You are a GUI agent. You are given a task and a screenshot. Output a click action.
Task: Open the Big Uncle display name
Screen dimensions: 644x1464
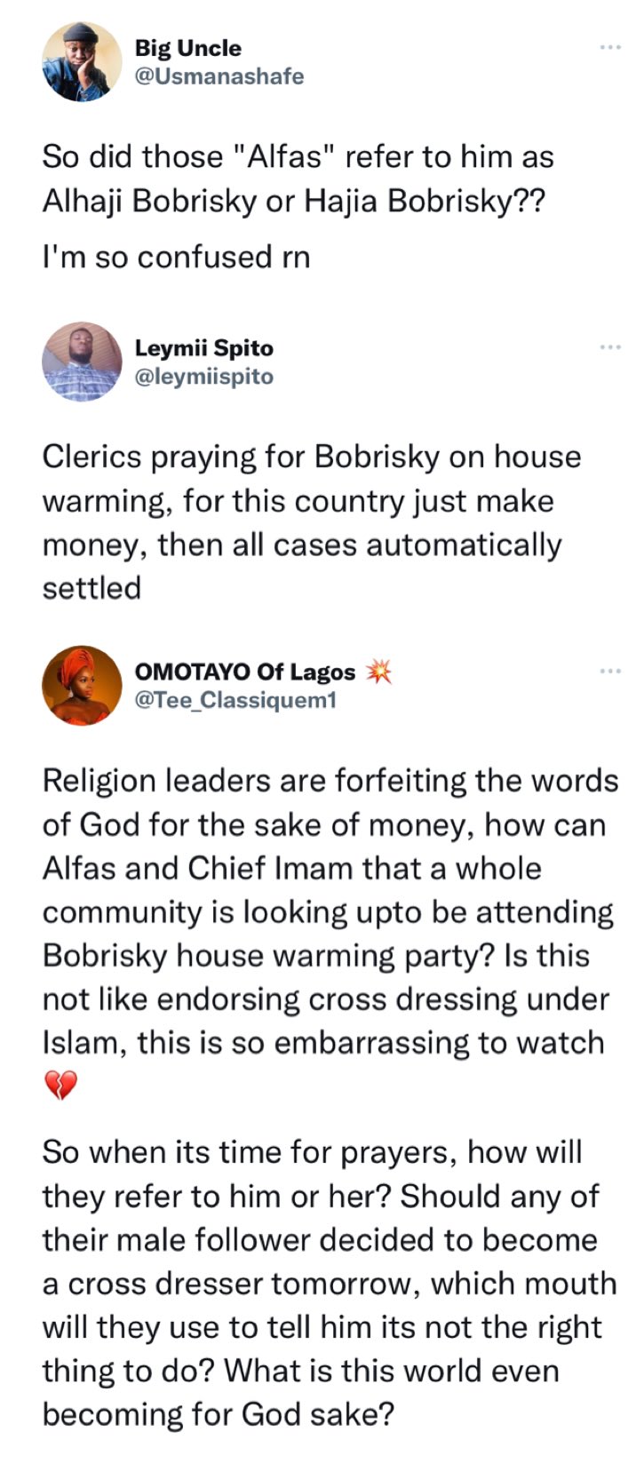pos(187,48)
